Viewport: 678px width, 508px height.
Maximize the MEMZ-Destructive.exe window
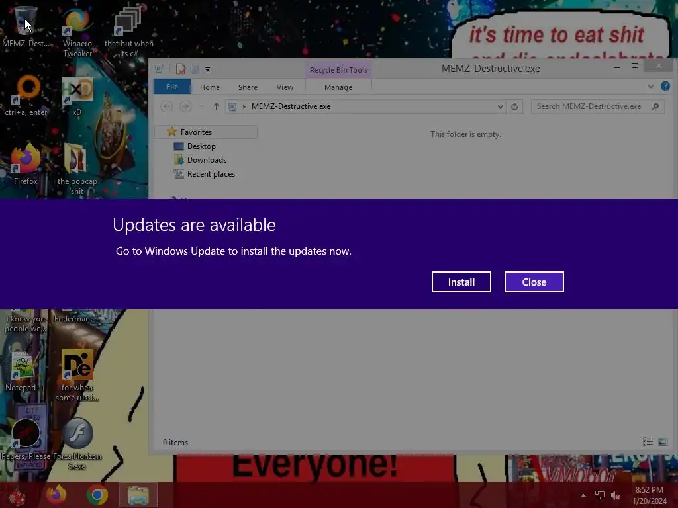pos(635,65)
